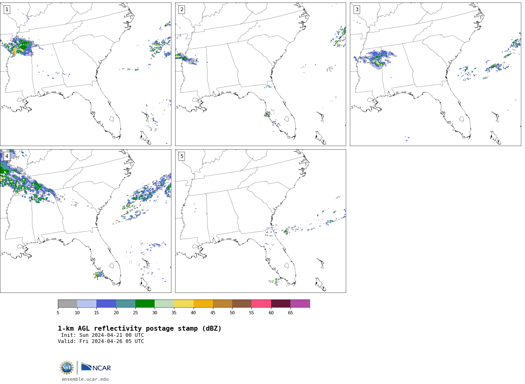Click the Valid: Fri 2024-04-26 05 UTC text
Image resolution: width=525 pixels, height=384 pixels.
101,341
